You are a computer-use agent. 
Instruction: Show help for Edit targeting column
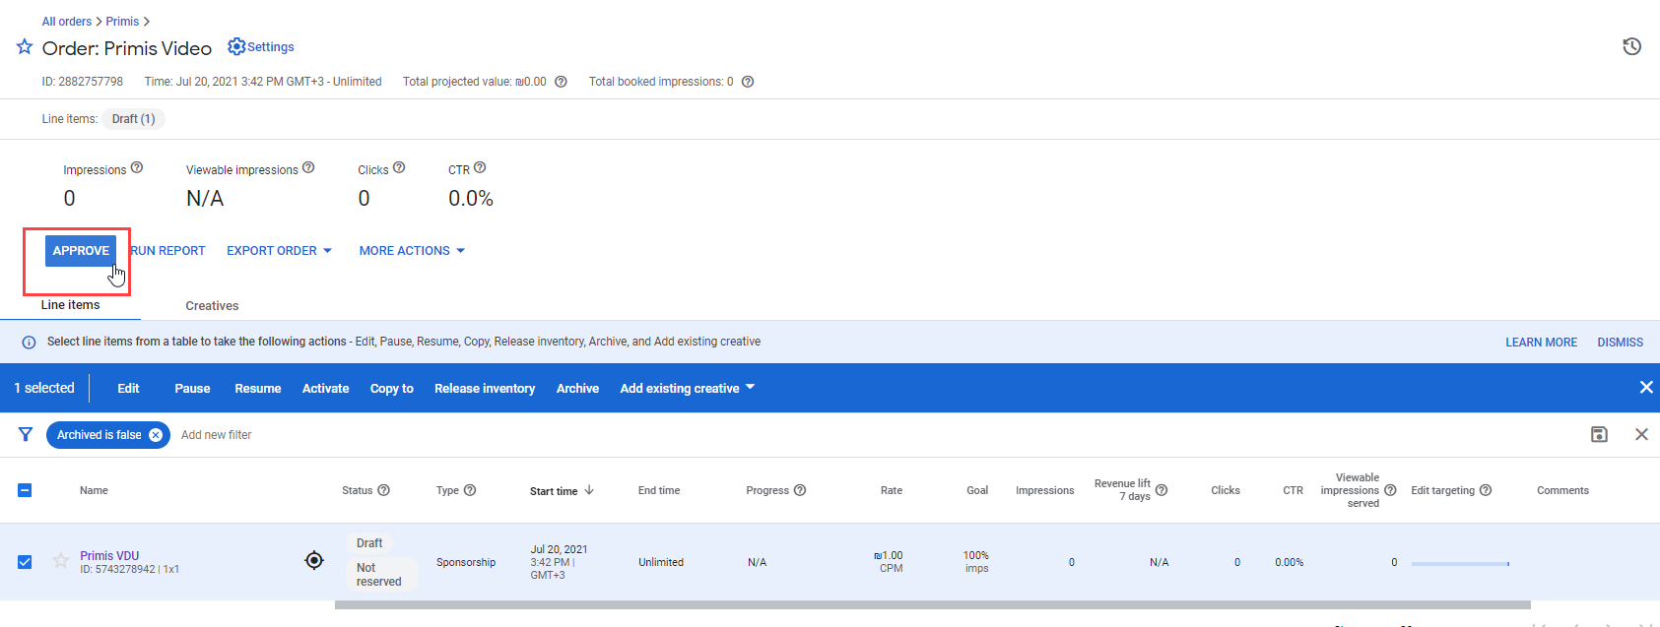(x=1486, y=490)
